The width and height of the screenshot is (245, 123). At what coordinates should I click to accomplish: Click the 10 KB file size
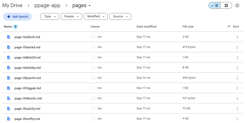(x=186, y=109)
